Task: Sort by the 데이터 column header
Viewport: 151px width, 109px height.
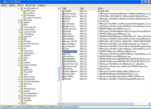Action: [124, 9]
